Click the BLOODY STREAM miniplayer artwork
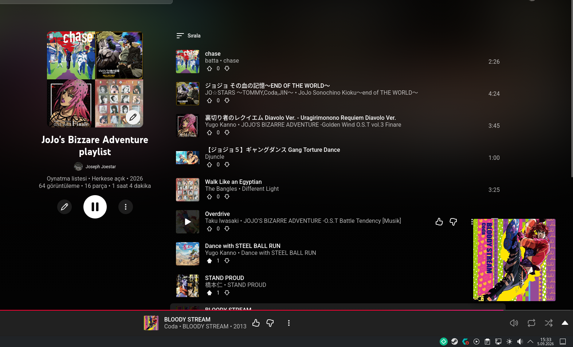573x347 pixels. 514,260
